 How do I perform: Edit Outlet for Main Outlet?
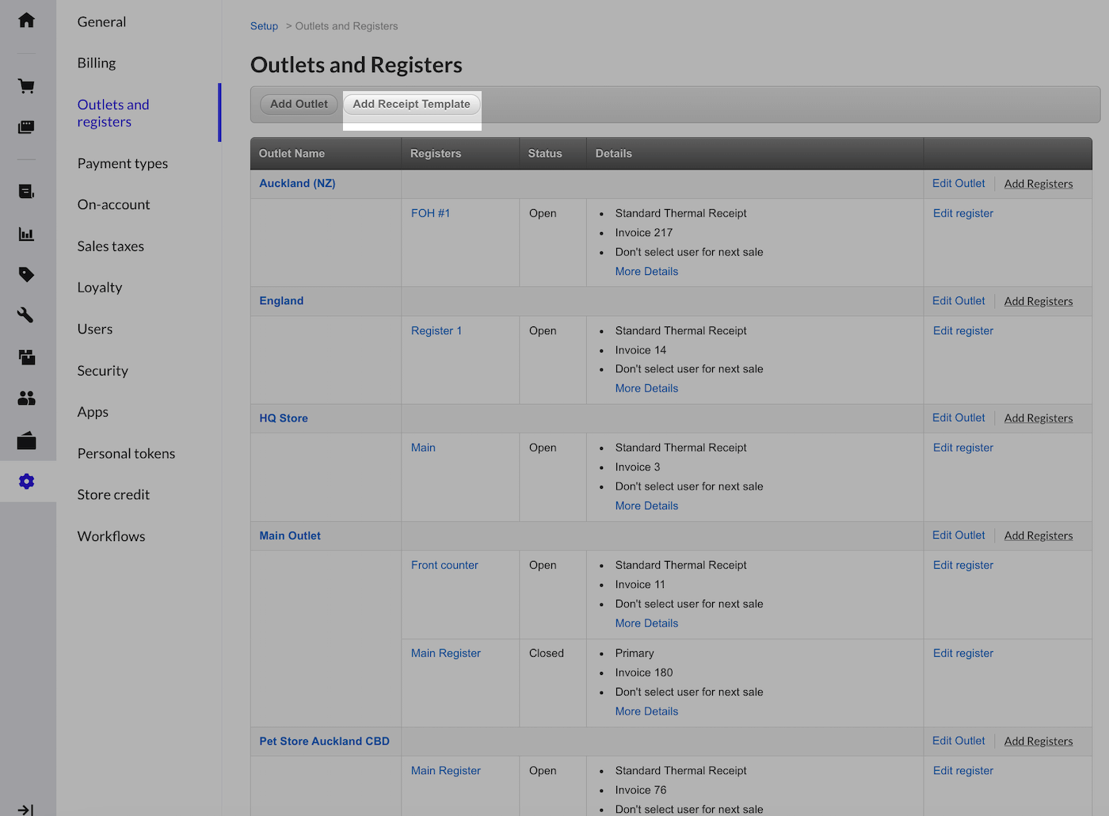click(958, 535)
